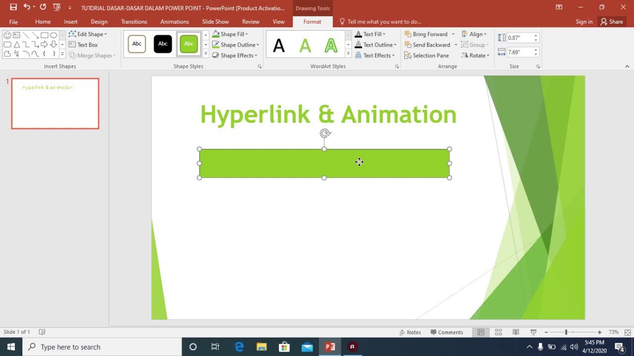Insert a Text Box from Insert Shapes
Screen dimensions: 634x356
[x=83, y=45]
